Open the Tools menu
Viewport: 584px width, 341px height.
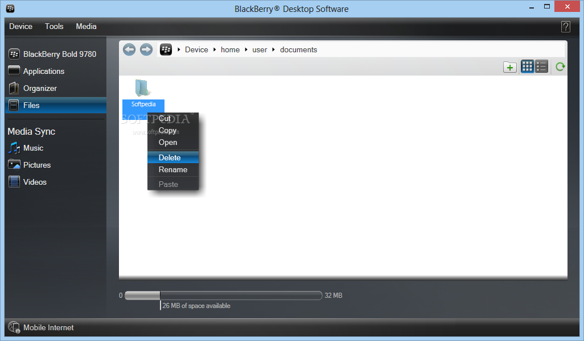coord(54,26)
